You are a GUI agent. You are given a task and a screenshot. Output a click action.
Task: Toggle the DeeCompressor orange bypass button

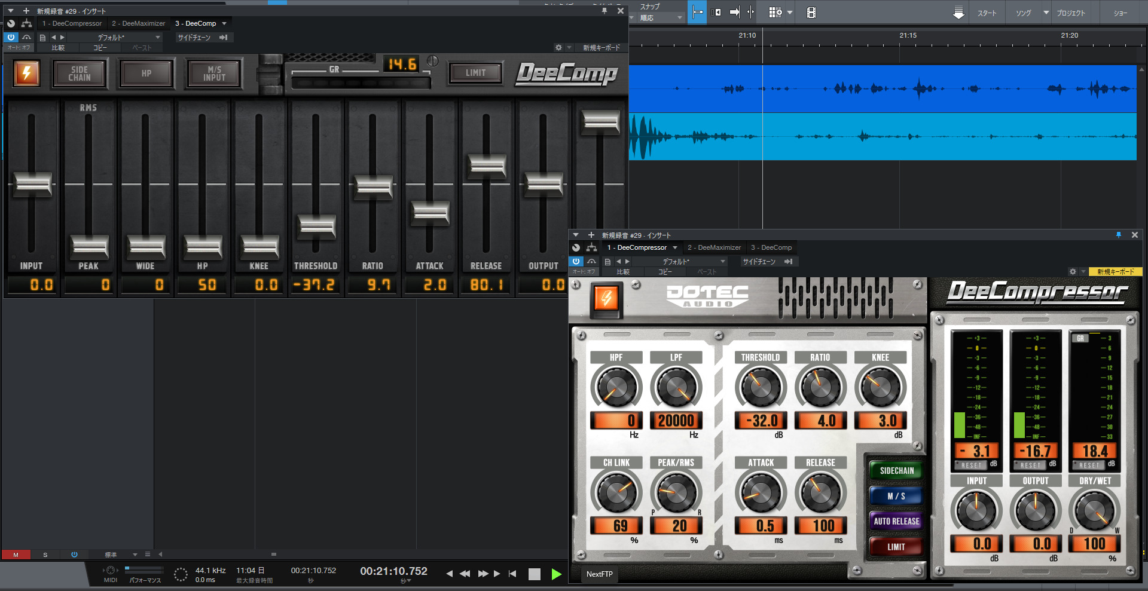point(606,299)
